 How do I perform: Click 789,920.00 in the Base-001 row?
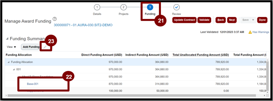pos(222,84)
